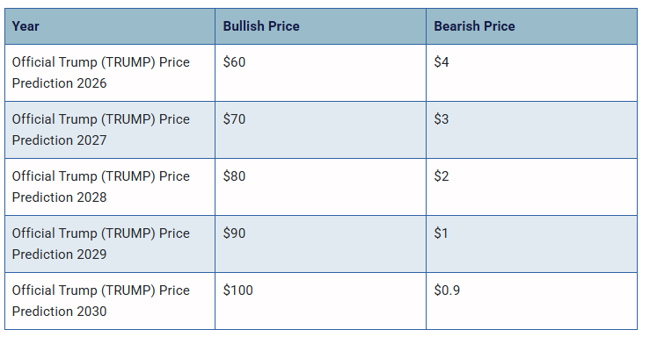Select the Price Prediction 2026 row label
This screenshot has width=650, height=337.
point(101,73)
